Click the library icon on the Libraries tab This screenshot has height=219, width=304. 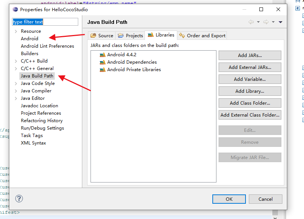point(151,35)
